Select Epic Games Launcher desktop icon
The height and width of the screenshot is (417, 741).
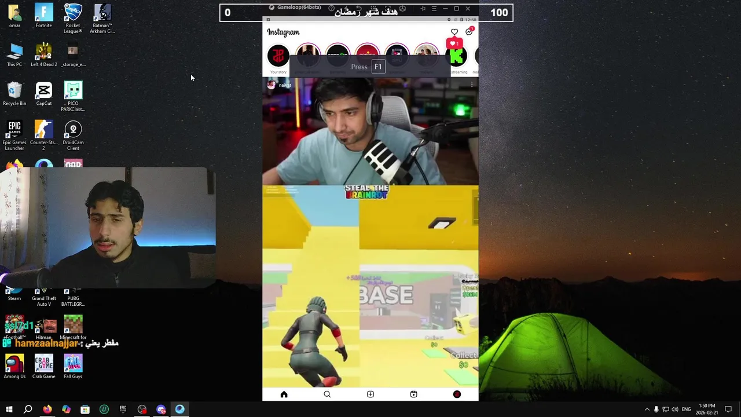tap(14, 136)
